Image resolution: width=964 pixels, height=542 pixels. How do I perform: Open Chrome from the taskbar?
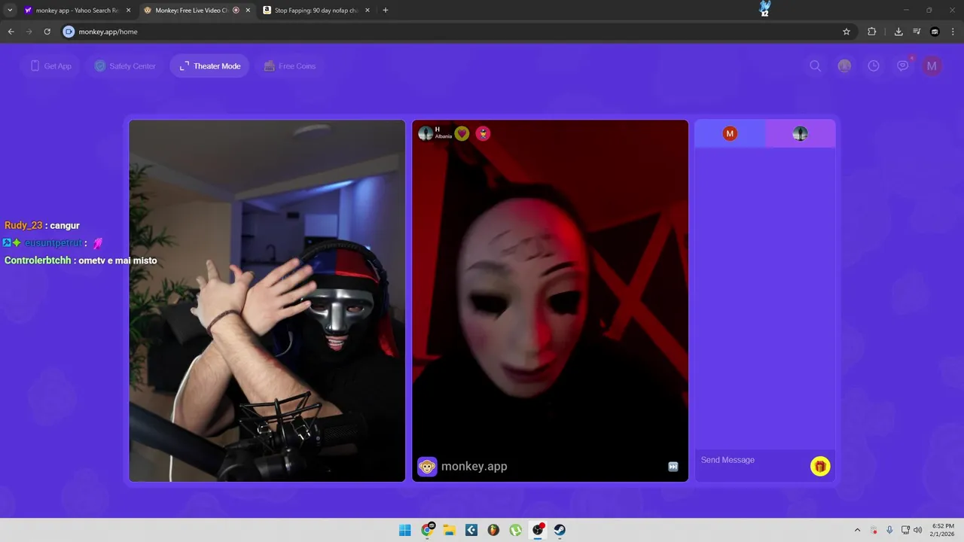tap(427, 530)
